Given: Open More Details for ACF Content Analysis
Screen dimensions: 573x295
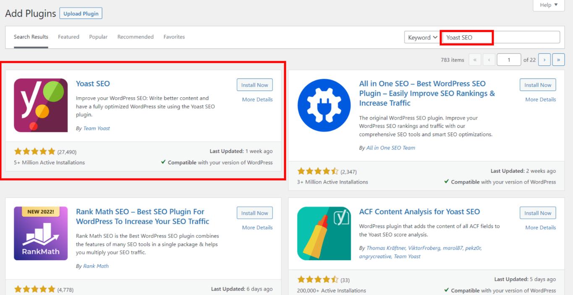Looking at the screenshot, I should [541, 228].
